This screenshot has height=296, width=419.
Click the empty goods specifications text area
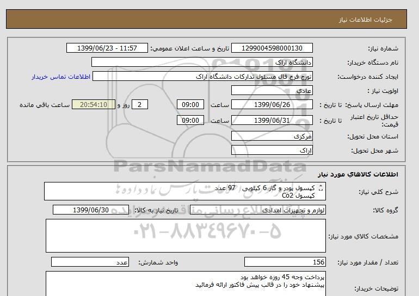[186, 236]
